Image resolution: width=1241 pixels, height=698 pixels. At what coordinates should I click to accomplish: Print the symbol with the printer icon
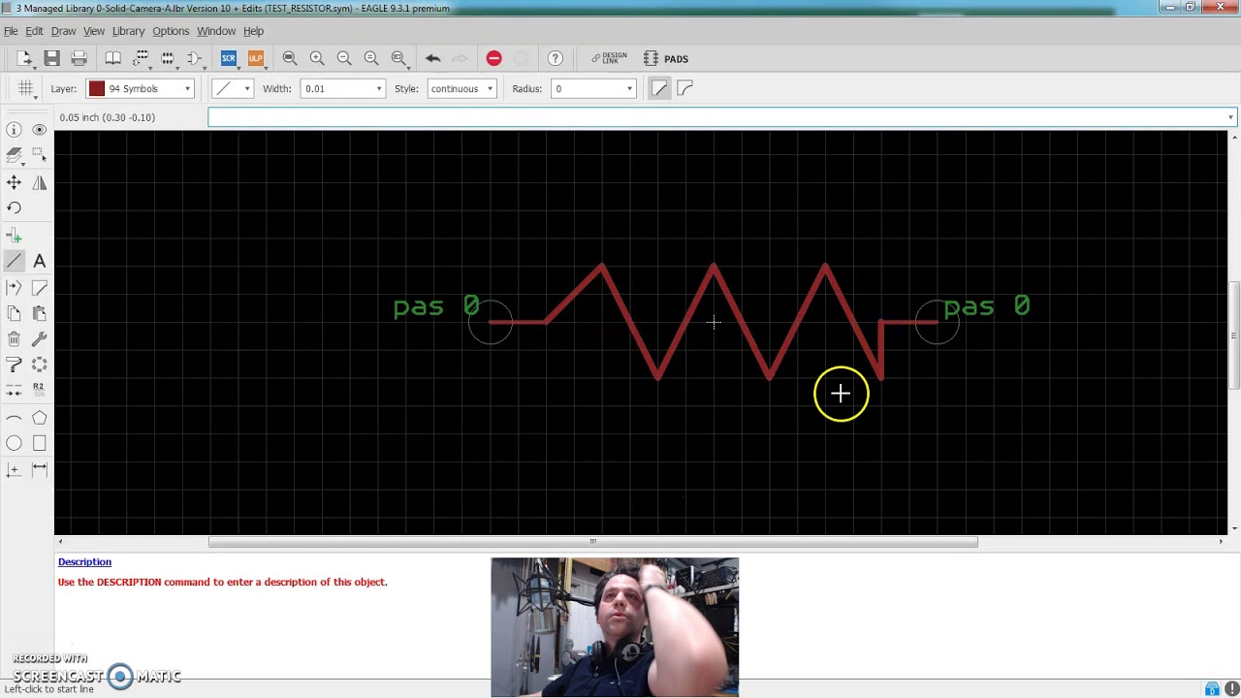pos(80,59)
